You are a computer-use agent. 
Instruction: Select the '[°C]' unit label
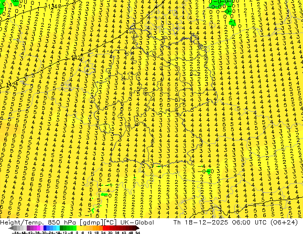point(110,223)
